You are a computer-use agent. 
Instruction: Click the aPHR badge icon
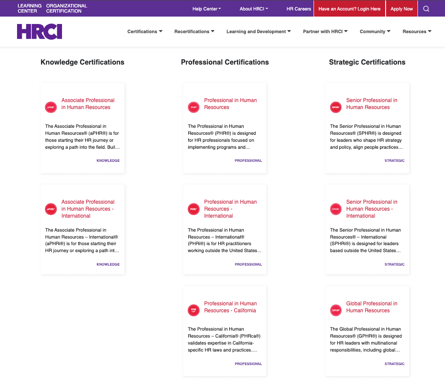coord(51,107)
